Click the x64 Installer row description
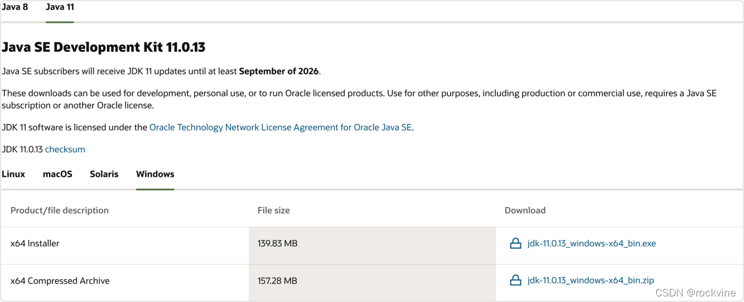Image resolution: width=744 pixels, height=302 pixels. [35, 244]
